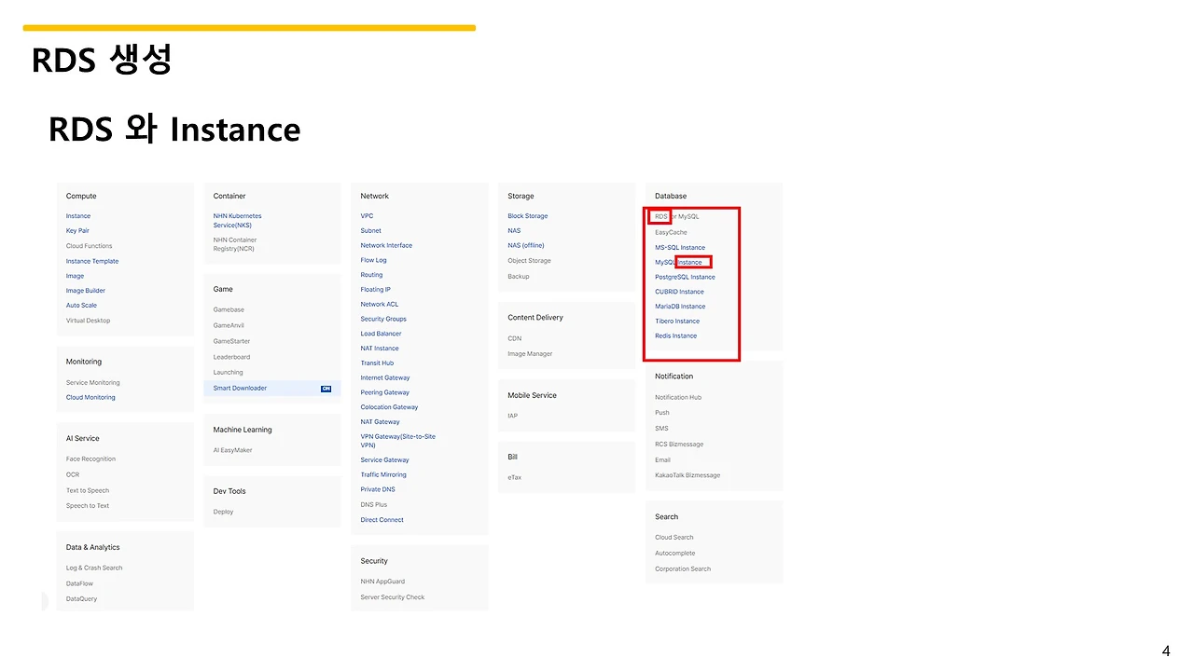Viewport: 1194px width, 671px height.
Task: Click the NAS (offline) link
Action: 526,246
